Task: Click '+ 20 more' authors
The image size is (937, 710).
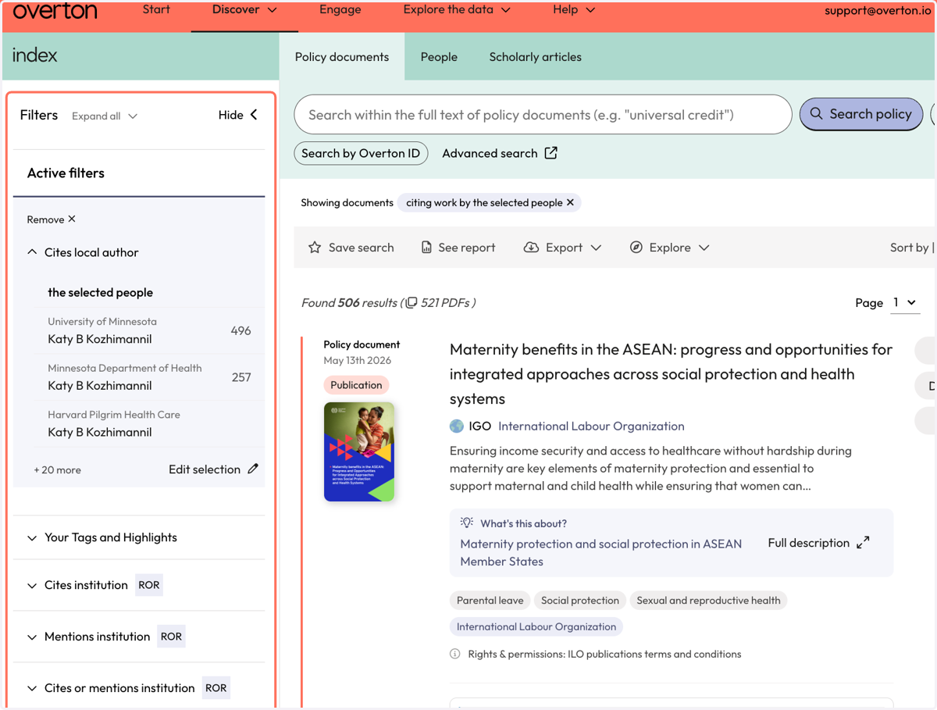Action: tap(57, 470)
